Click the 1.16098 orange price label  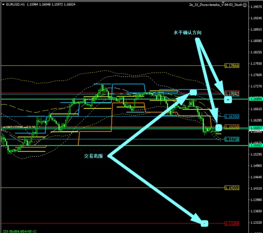pos(232,127)
